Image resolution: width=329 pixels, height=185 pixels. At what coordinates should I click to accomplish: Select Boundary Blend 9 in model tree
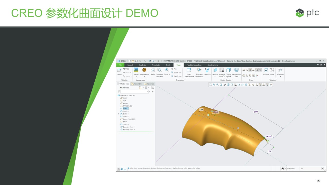(129, 127)
